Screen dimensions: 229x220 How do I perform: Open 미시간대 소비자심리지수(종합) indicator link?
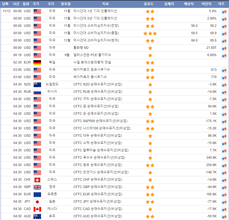[96, 33]
